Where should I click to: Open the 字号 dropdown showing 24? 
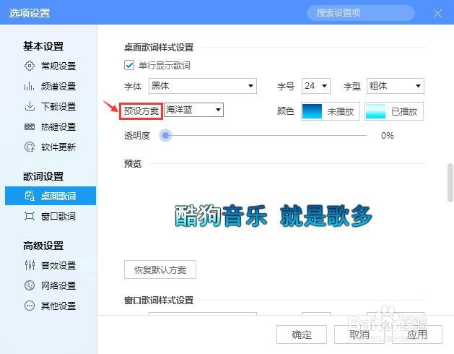pyautogui.click(x=316, y=86)
